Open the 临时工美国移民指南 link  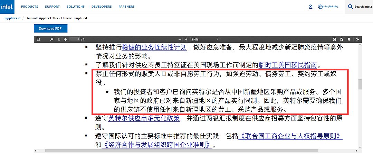288,65
